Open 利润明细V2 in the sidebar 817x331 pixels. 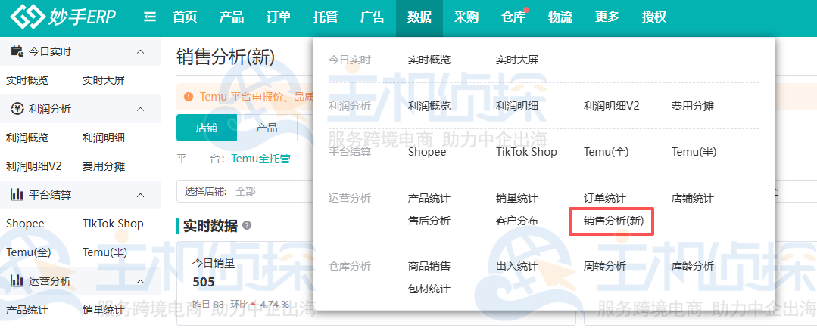(34, 166)
